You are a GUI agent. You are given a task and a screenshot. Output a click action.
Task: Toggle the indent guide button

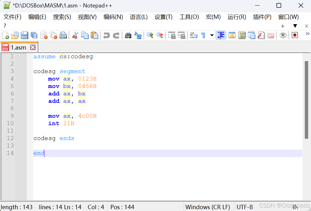coord(220,35)
